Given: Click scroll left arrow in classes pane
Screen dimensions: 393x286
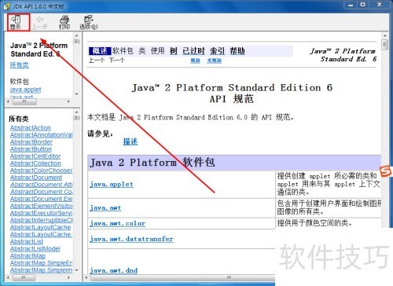Looking at the screenshot, I should pyautogui.click(x=8, y=277).
